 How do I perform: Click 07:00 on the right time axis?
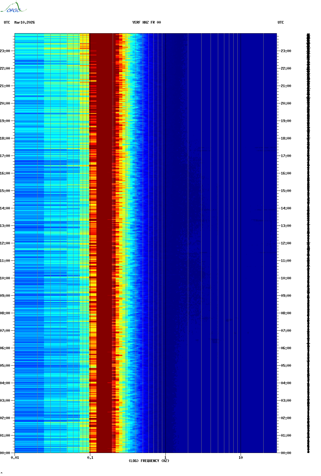point(286,331)
